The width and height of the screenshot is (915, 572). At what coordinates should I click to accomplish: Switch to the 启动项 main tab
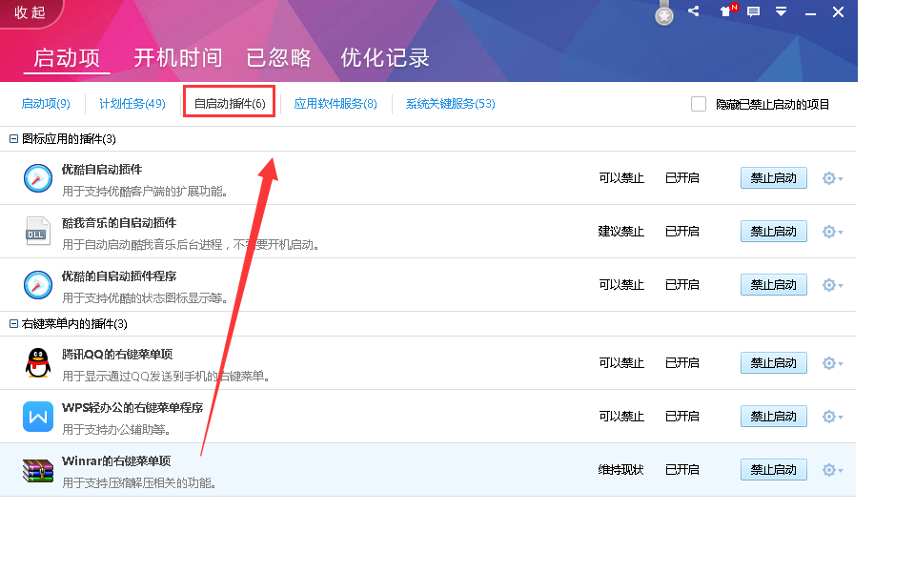pyautogui.click(x=67, y=58)
